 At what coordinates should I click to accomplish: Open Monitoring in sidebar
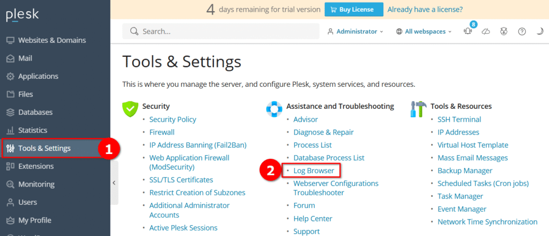coord(36,184)
